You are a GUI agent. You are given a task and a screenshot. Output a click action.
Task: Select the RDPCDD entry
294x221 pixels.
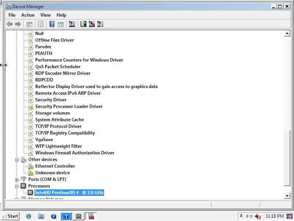pyautogui.click(x=44, y=80)
